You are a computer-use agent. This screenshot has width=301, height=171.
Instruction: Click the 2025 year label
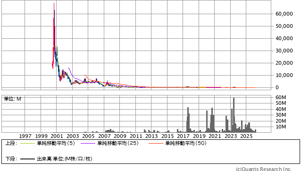point(246,136)
